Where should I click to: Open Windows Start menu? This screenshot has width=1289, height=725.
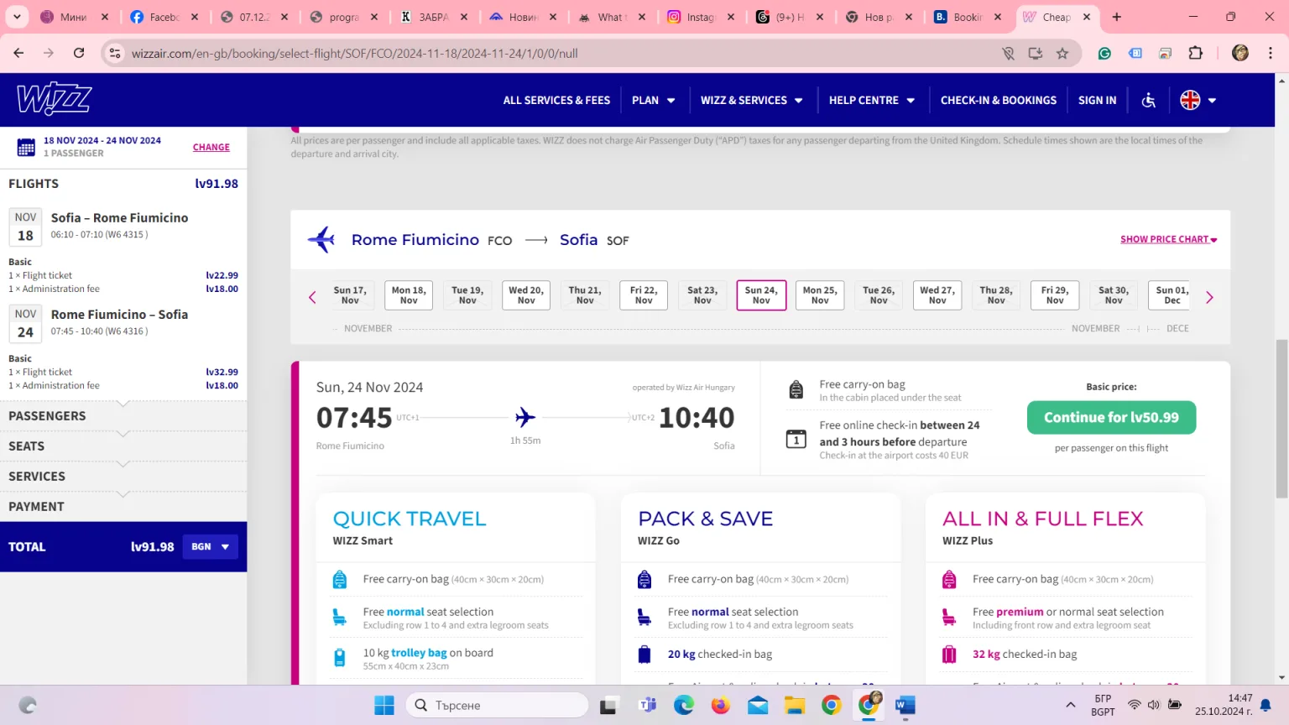click(384, 706)
